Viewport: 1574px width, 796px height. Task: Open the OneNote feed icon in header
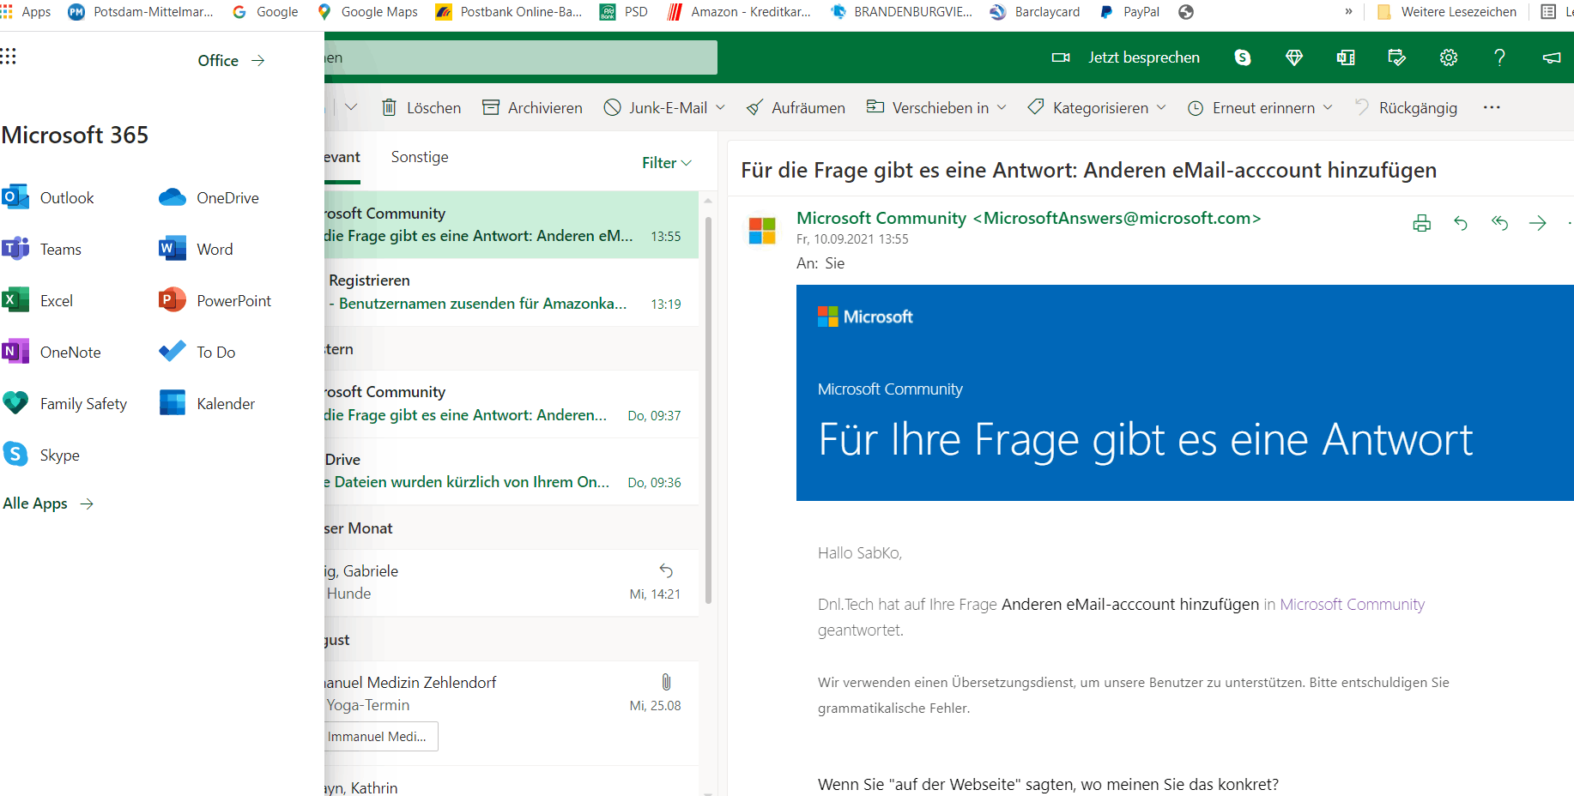[1346, 57]
